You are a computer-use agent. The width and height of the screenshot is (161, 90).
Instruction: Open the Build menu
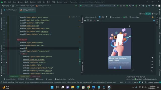(39, 2)
